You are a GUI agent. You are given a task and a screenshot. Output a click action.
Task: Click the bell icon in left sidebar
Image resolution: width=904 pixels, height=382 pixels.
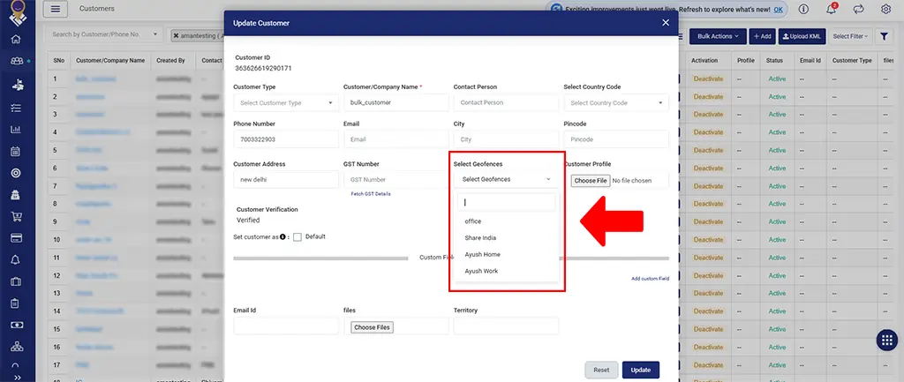(16, 260)
